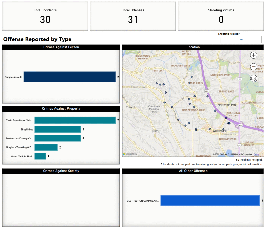Click the Burglary/Breaking & Entering bar
The height and width of the screenshot is (228, 267).
pos(46,147)
